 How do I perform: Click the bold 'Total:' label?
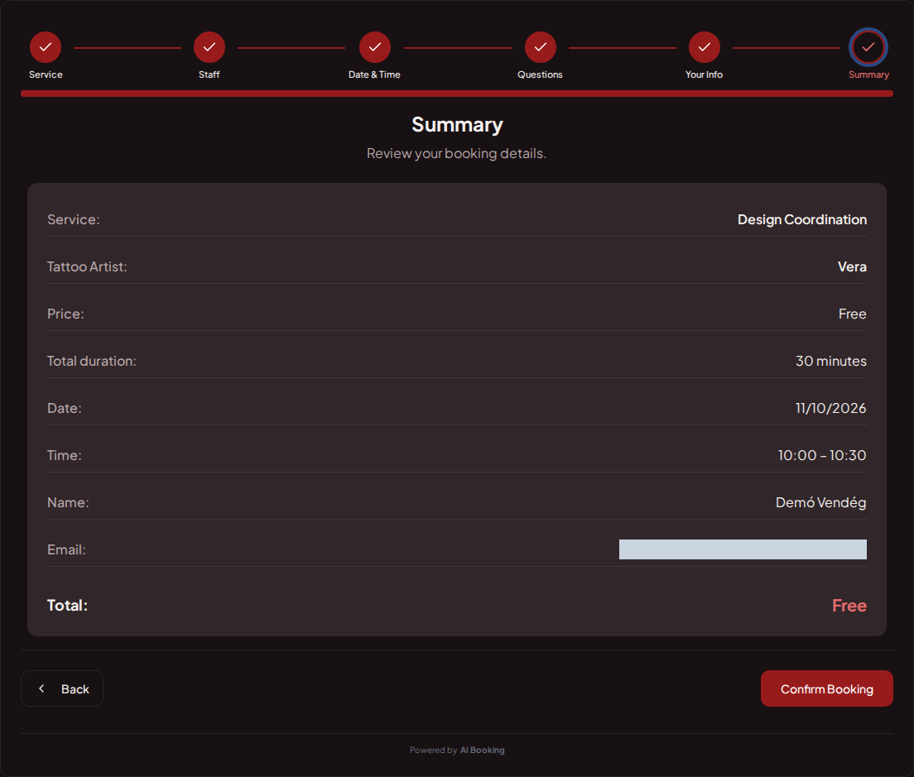tap(67, 606)
